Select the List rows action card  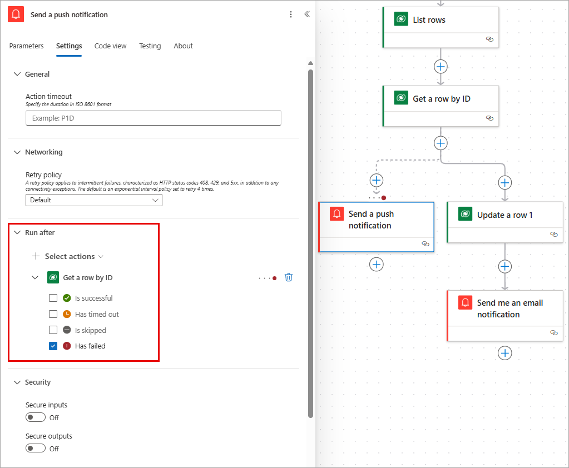coord(441,27)
